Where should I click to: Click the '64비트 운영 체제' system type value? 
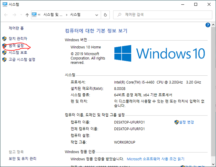(x=128, y=95)
